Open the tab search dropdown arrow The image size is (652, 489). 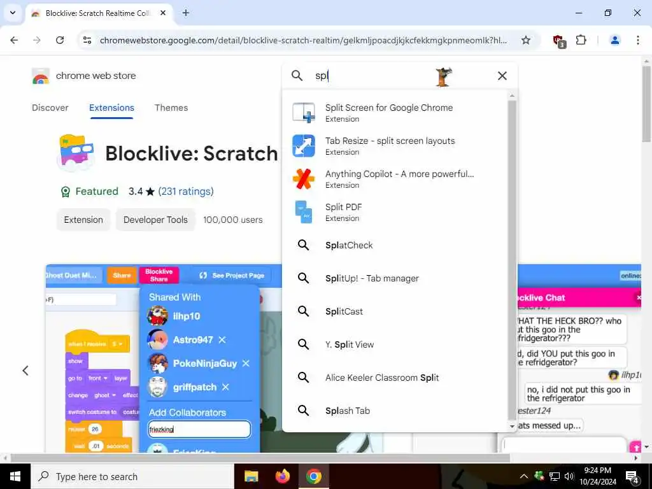pos(13,13)
